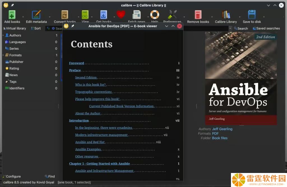Image resolution: width=287 pixels, height=187 pixels.
Task: Click Ansible for DevOps cover image
Action: pyautogui.click(x=241, y=79)
